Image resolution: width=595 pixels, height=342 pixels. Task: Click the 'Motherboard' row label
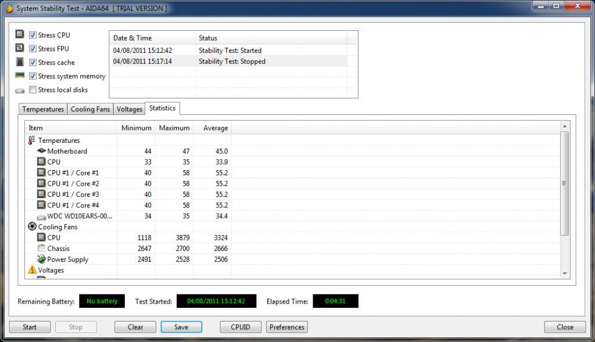click(x=67, y=151)
